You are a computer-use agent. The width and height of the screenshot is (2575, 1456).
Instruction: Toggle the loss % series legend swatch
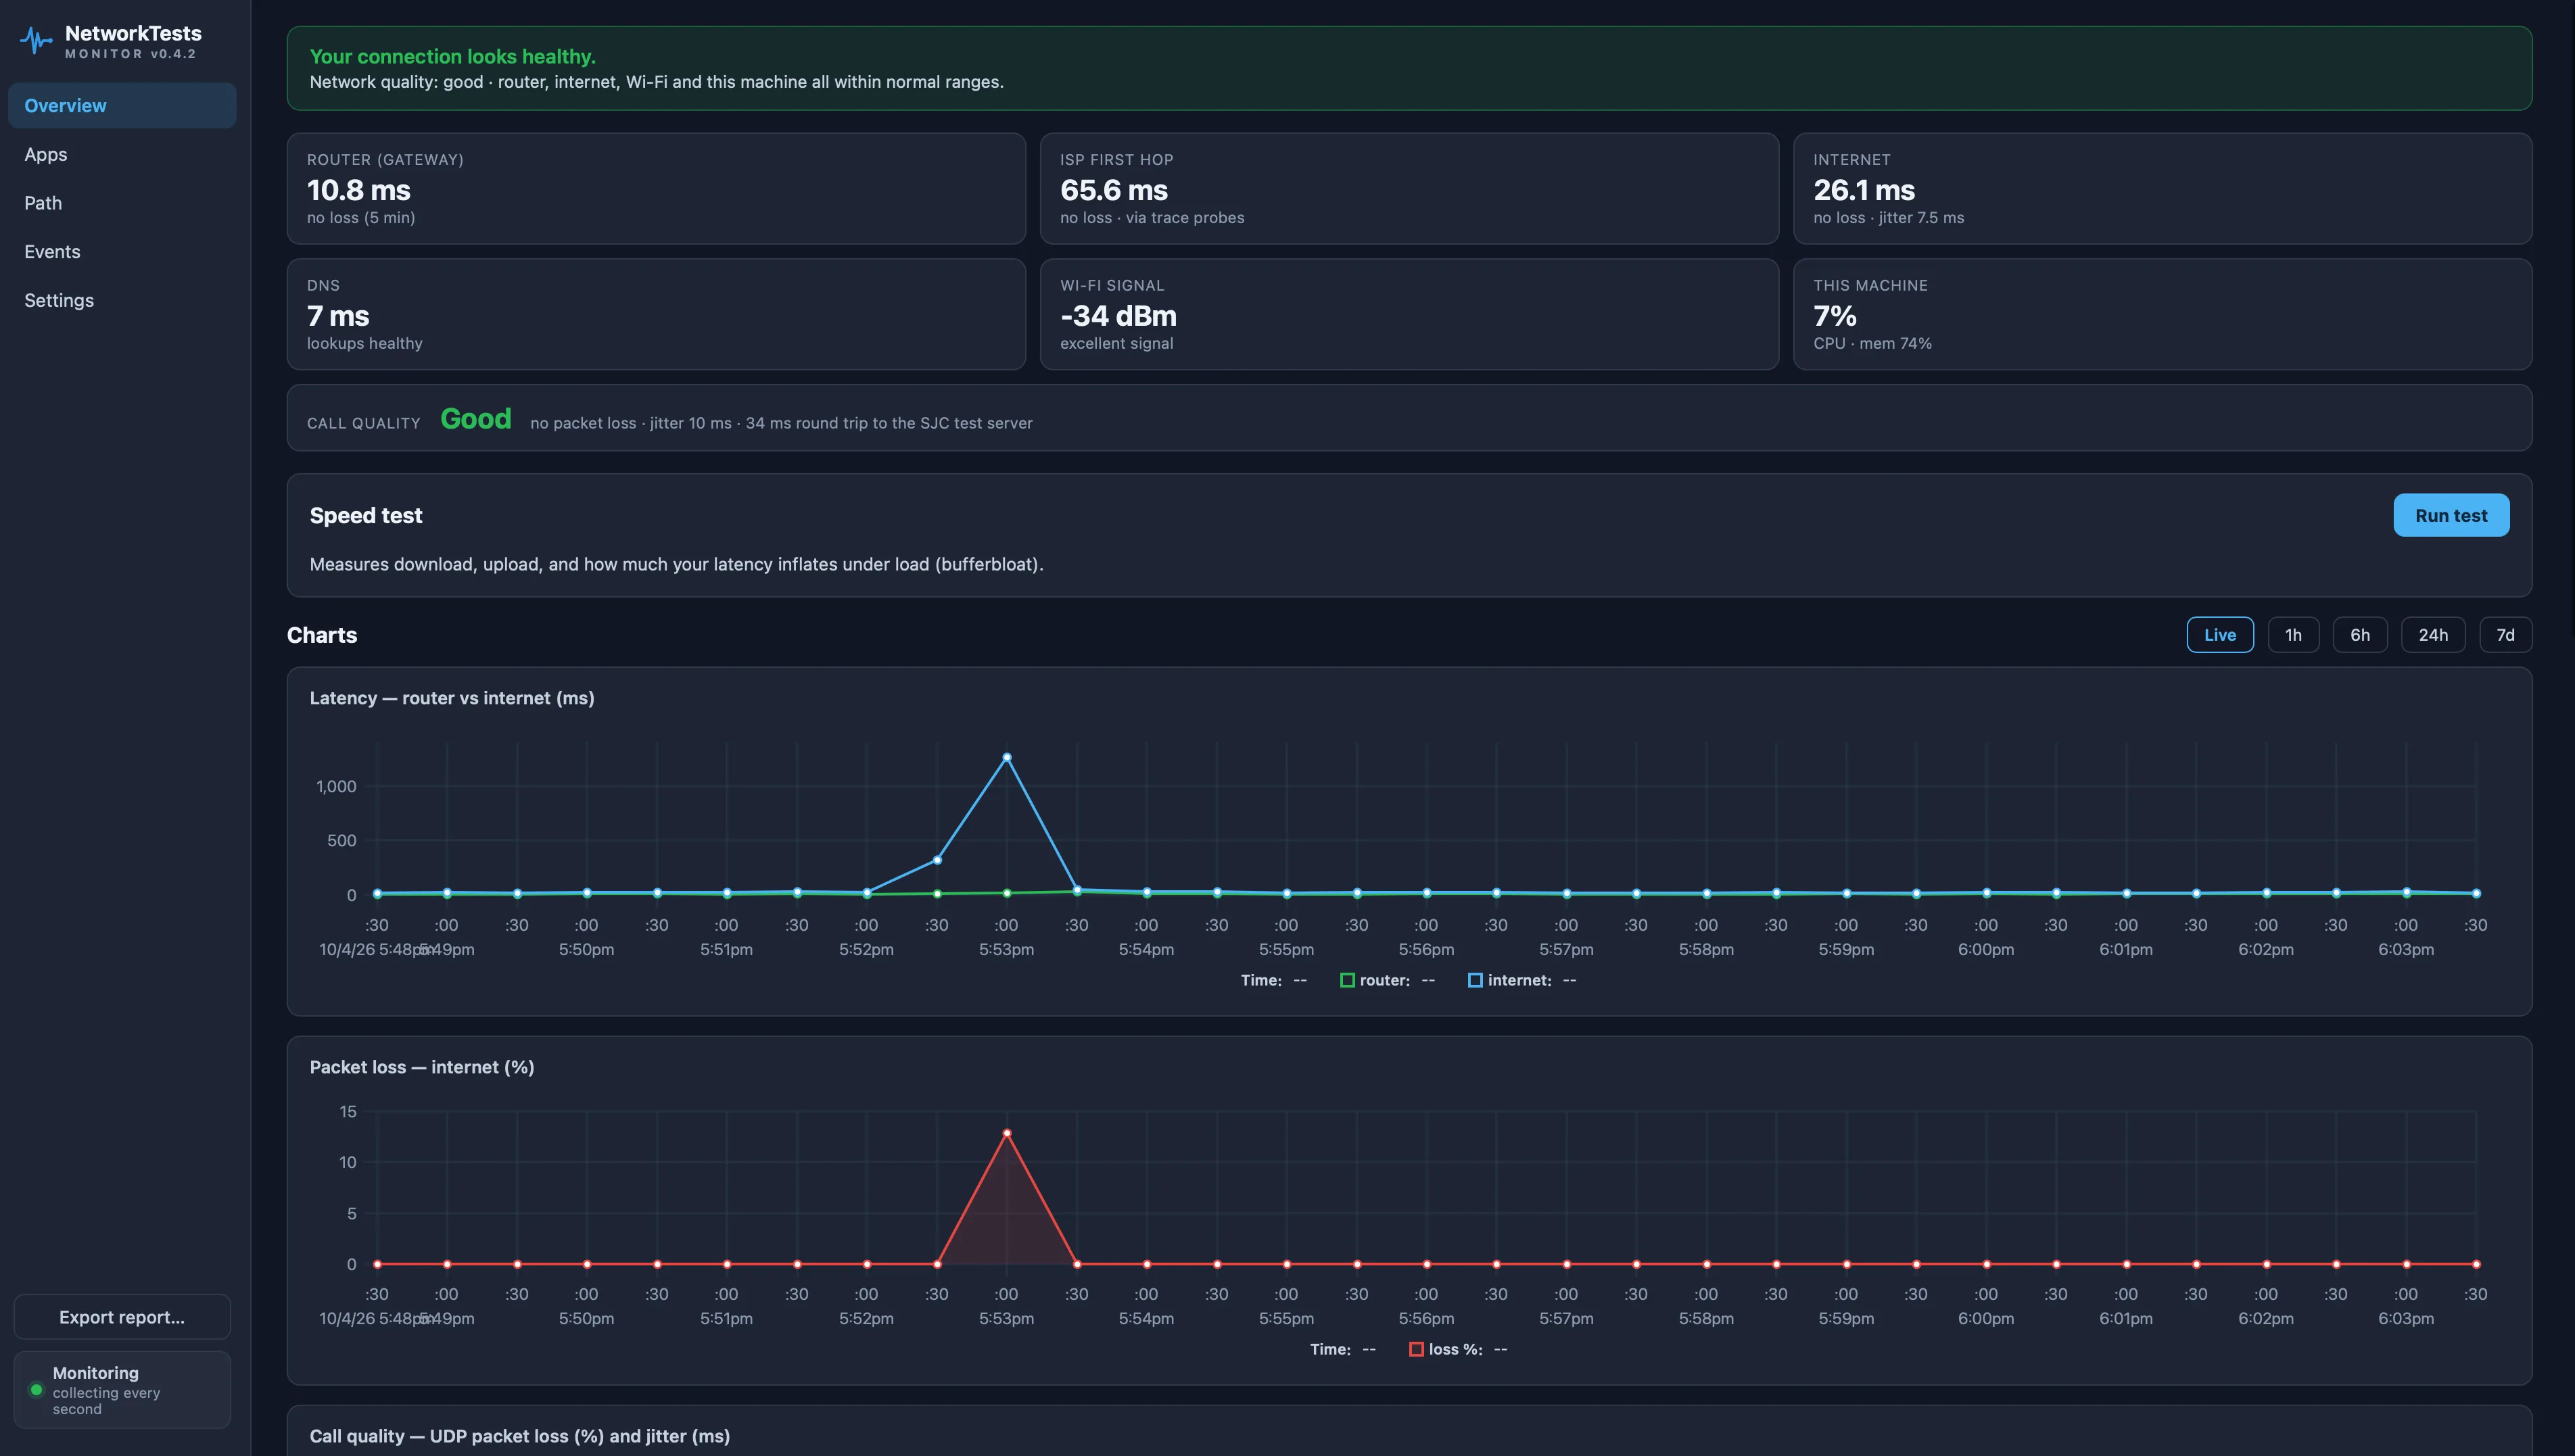(1417, 1349)
